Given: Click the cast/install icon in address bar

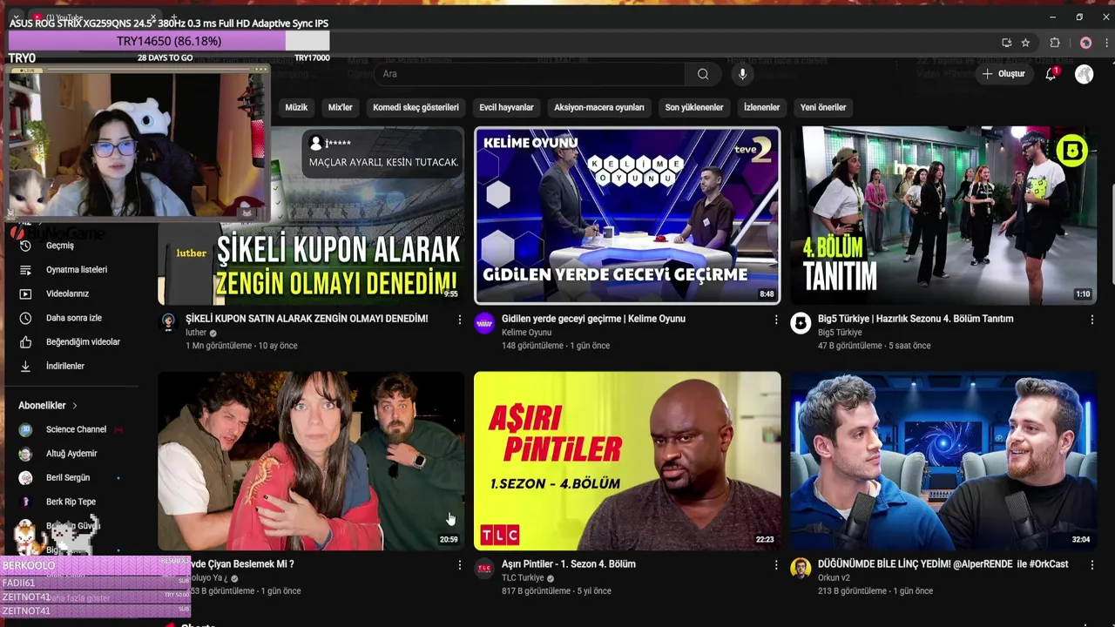Looking at the screenshot, I should 1007,43.
